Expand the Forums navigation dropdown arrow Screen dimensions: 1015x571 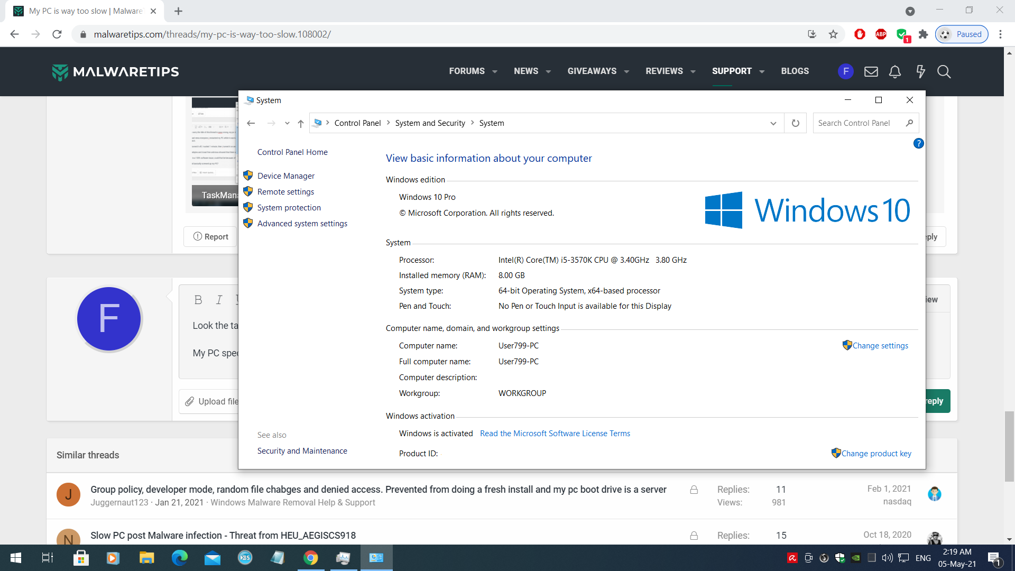click(495, 71)
